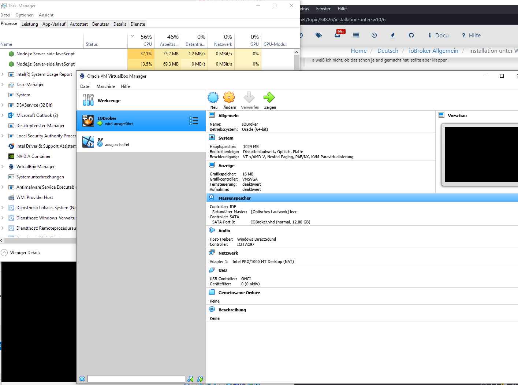Click the Anzeige display section icon
Image resolution: width=518 pixels, height=385 pixels.
click(x=212, y=165)
